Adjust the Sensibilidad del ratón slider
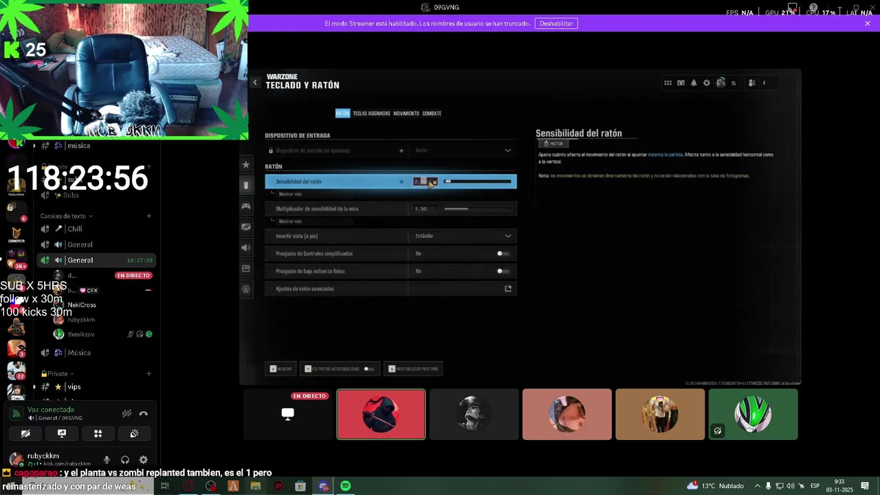Viewport: 880px width, 495px height. click(478, 181)
